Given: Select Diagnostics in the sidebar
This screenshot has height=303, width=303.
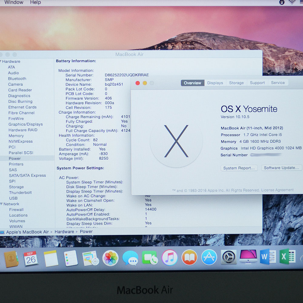Looking at the screenshot, I should pyautogui.click(x=19, y=96).
